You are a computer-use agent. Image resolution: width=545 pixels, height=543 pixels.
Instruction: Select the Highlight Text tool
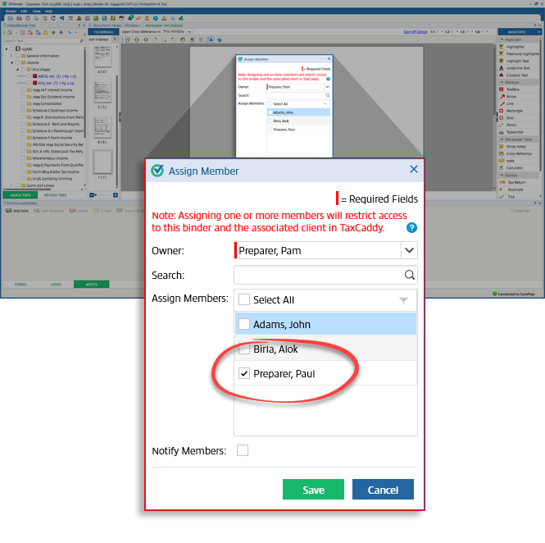tap(517, 61)
